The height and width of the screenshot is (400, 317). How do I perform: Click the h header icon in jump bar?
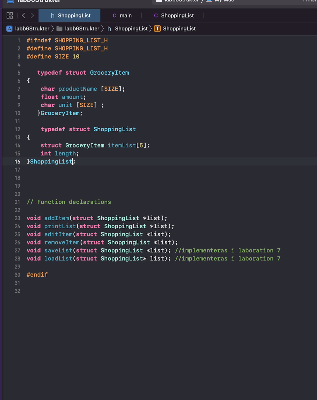(x=109, y=29)
